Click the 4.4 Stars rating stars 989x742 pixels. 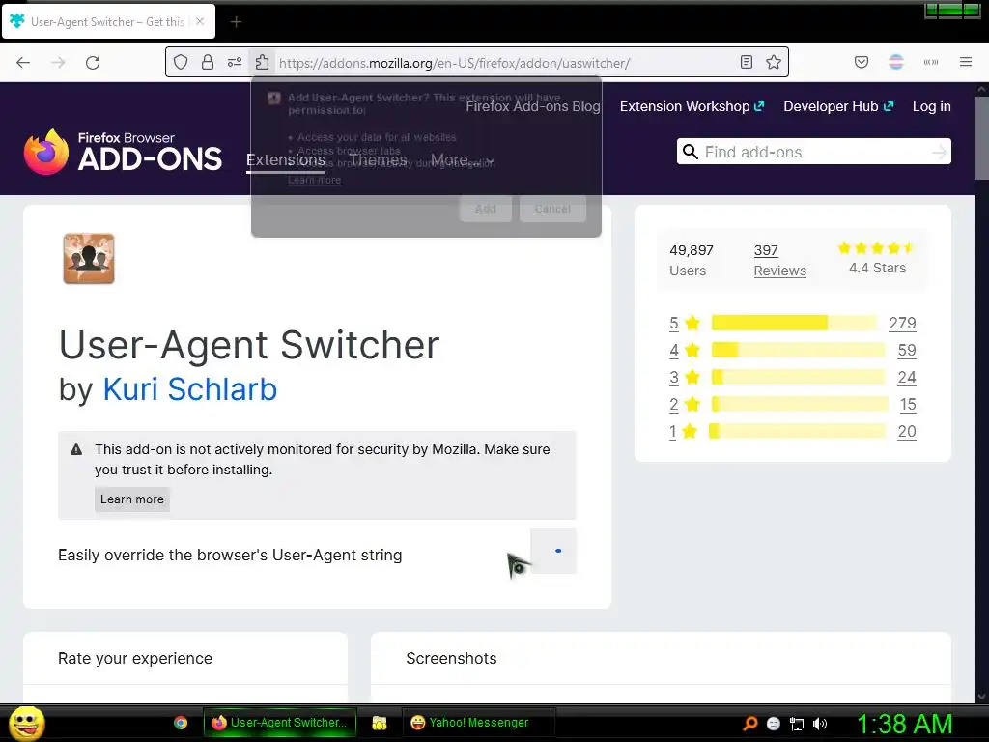pos(877,248)
